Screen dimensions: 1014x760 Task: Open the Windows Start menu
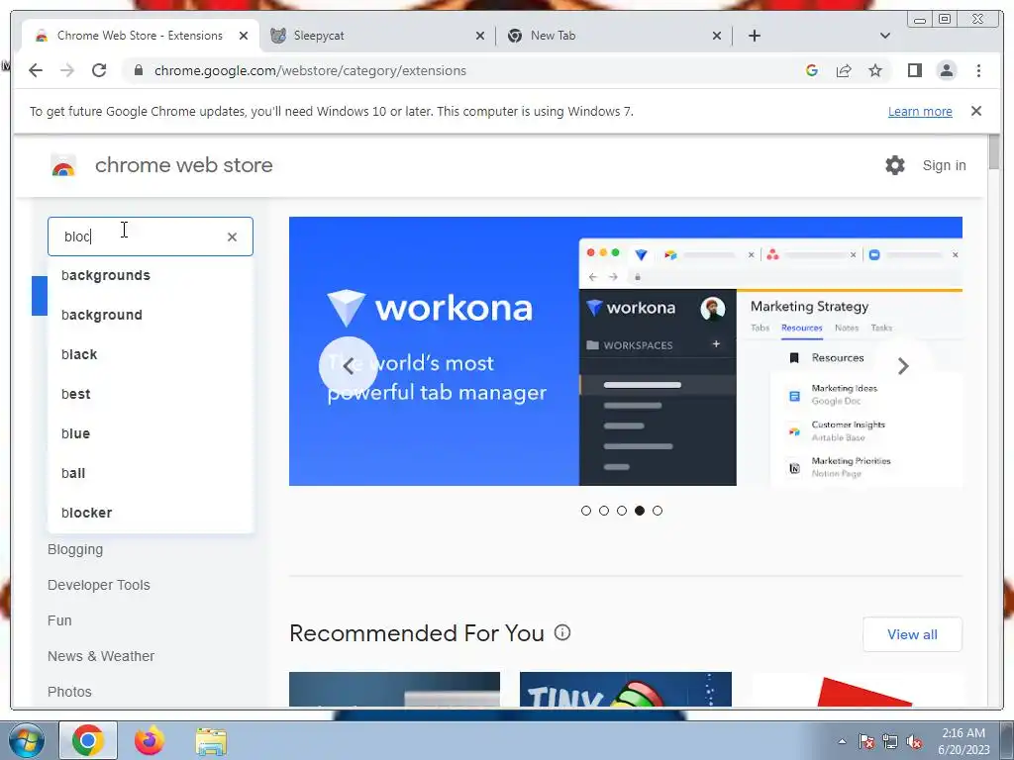27,740
